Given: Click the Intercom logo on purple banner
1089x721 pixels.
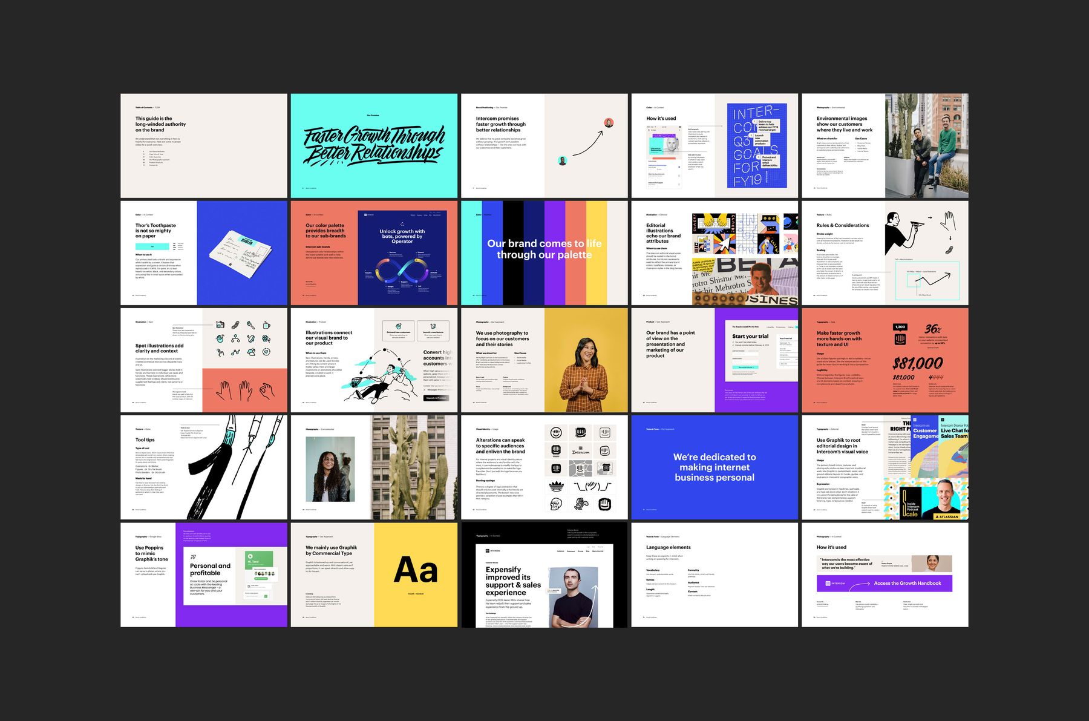Looking at the screenshot, I should pyautogui.click(x=829, y=584).
